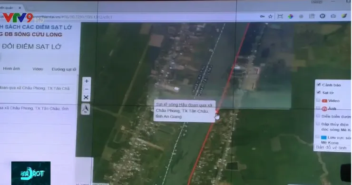The height and width of the screenshot is (185, 352).
Task: Click the key password icon in address bar
Action: click(x=262, y=16)
